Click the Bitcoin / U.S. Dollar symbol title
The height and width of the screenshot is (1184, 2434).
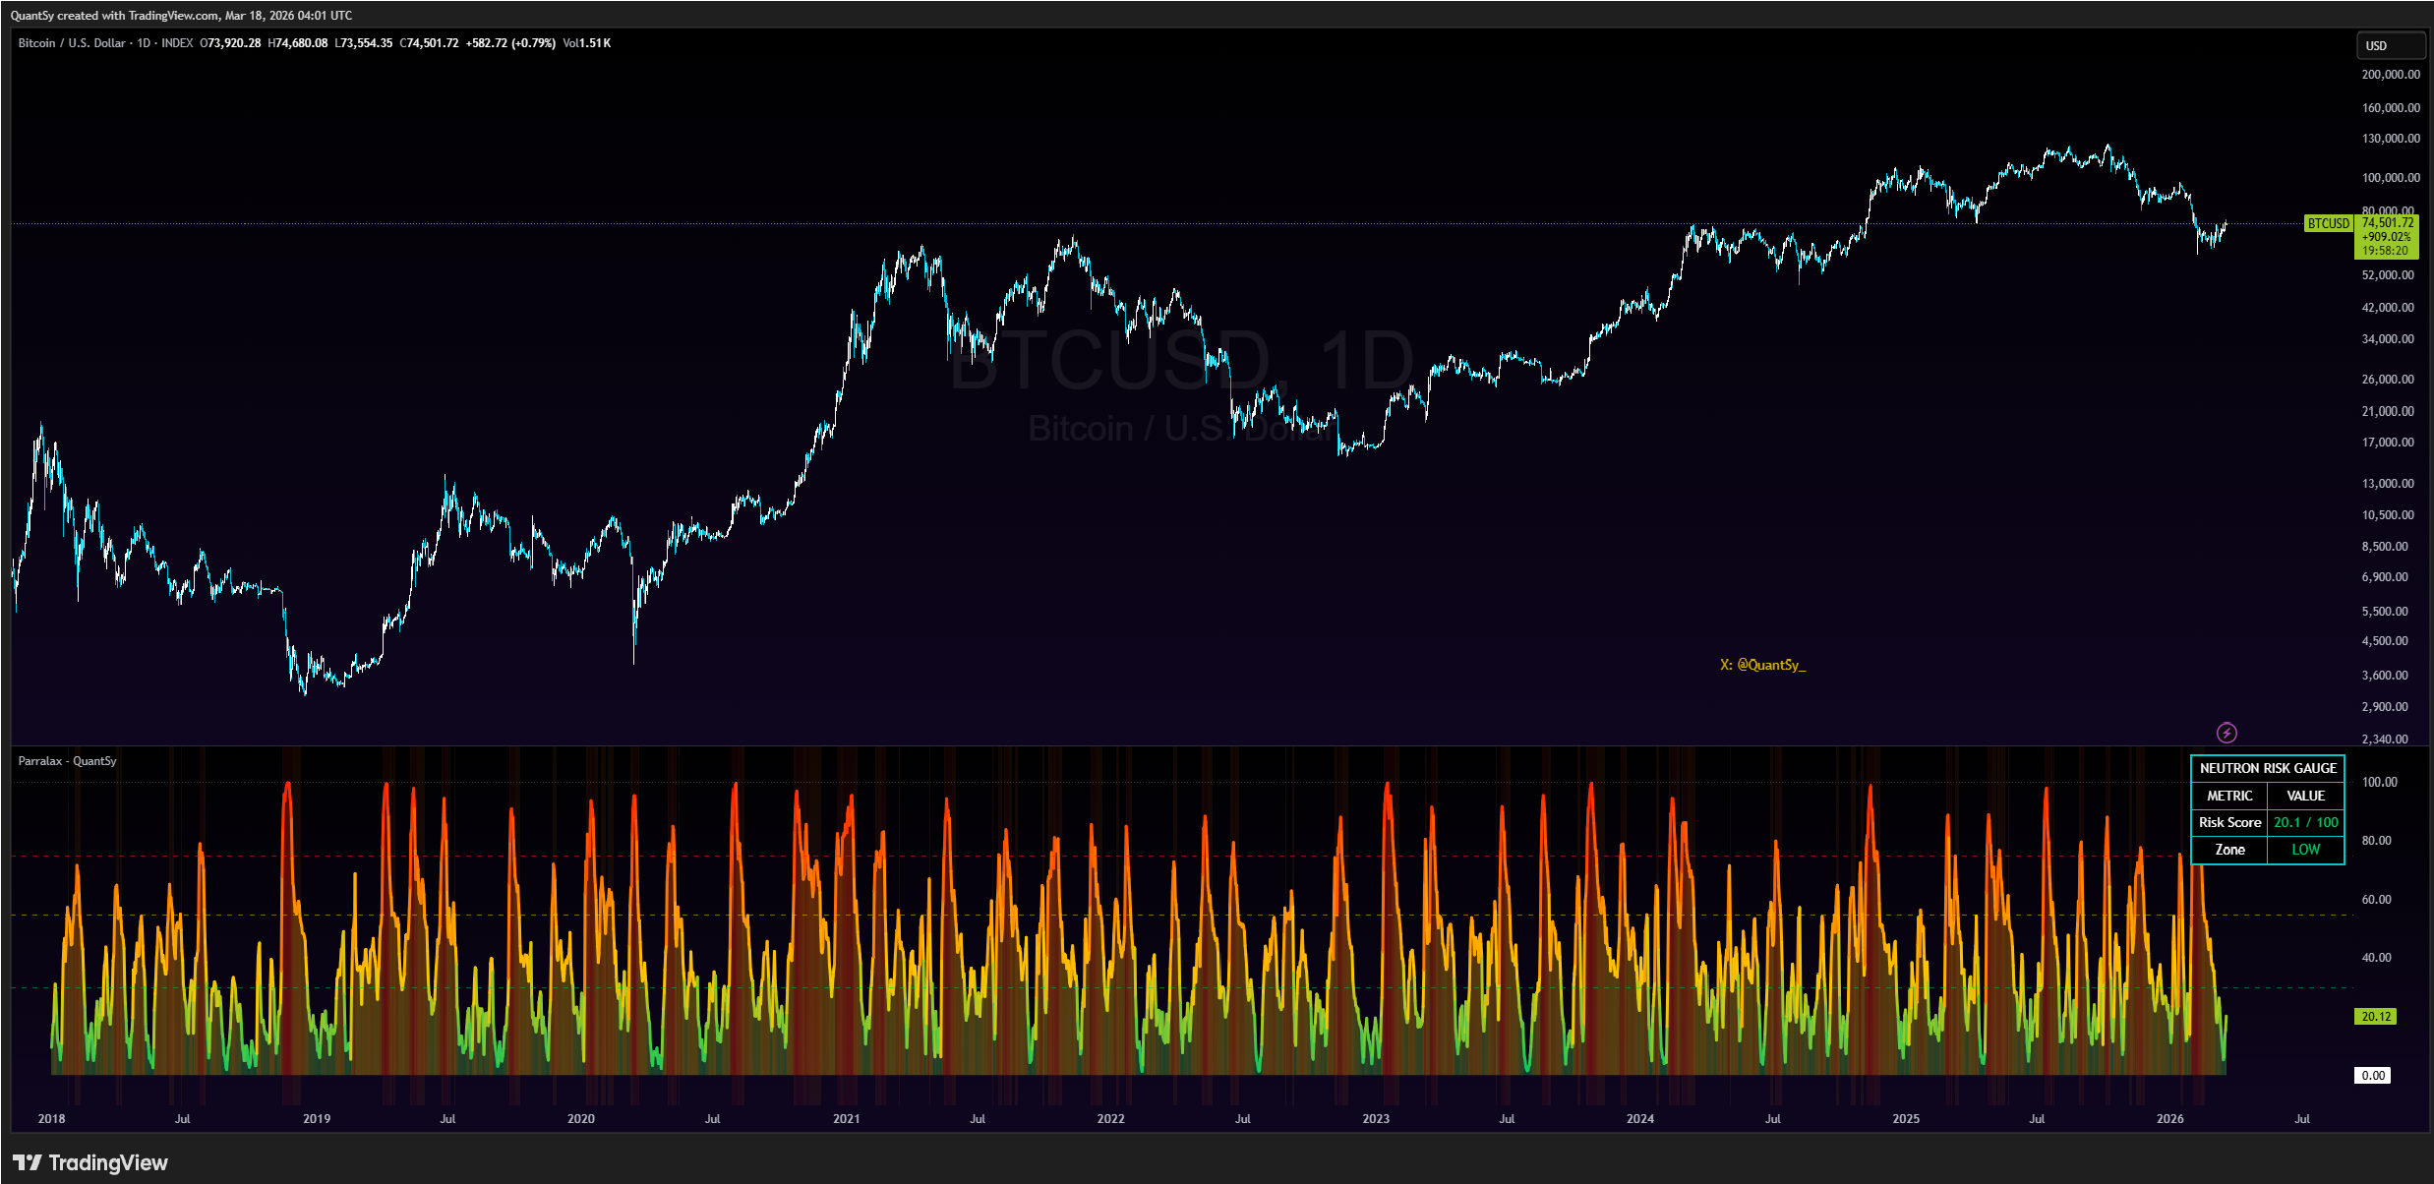72,43
